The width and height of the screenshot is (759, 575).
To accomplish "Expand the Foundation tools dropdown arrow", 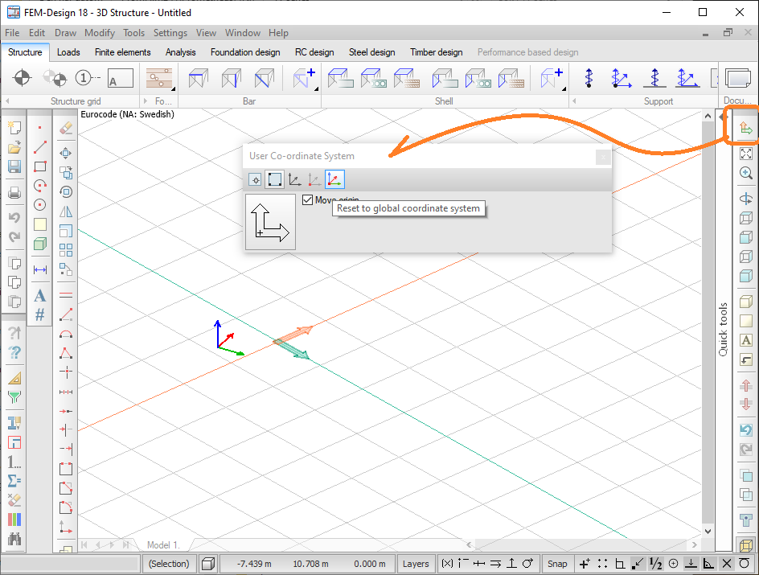I will (173, 88).
